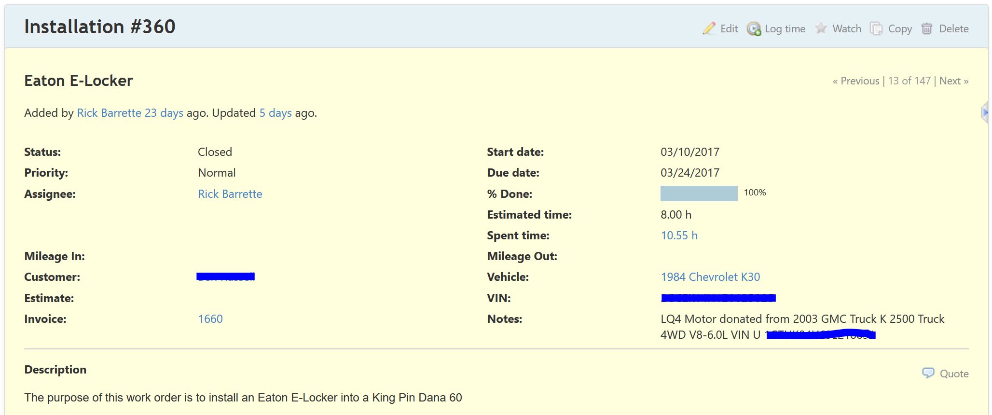Screen dimensions: 992x415
Task: Open the 1984 Chevrolet K30 vehicle link
Action: [710, 277]
